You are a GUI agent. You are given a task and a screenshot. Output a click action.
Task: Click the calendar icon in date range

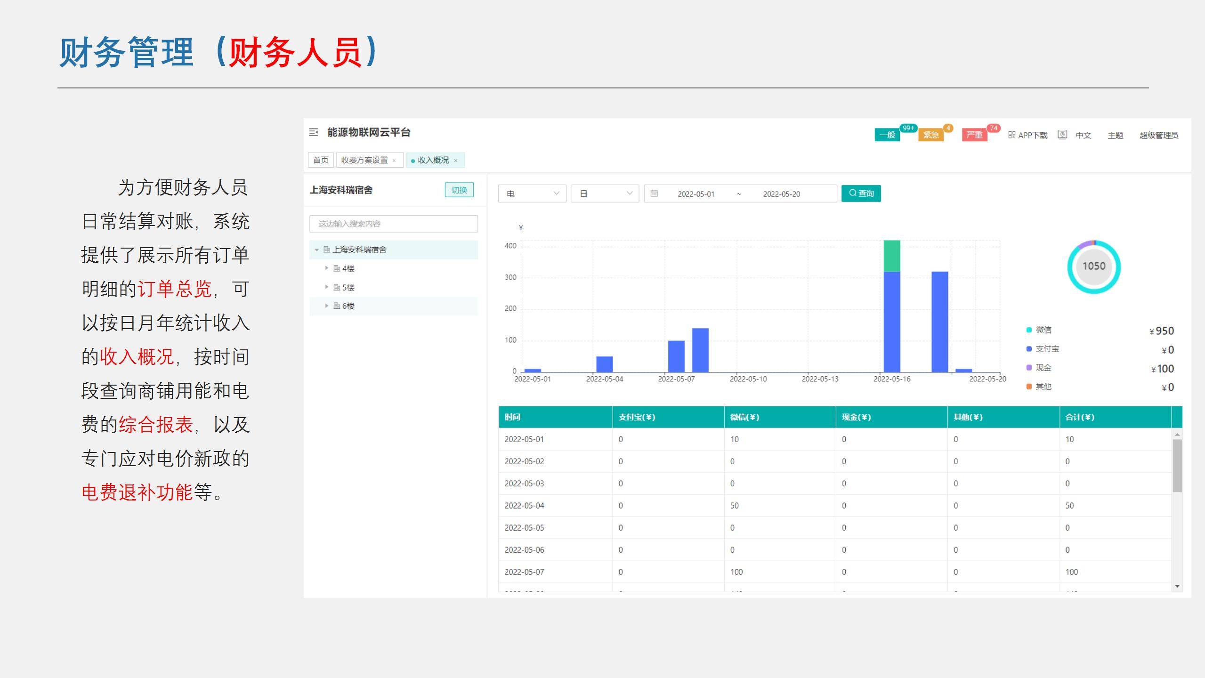pyautogui.click(x=654, y=194)
